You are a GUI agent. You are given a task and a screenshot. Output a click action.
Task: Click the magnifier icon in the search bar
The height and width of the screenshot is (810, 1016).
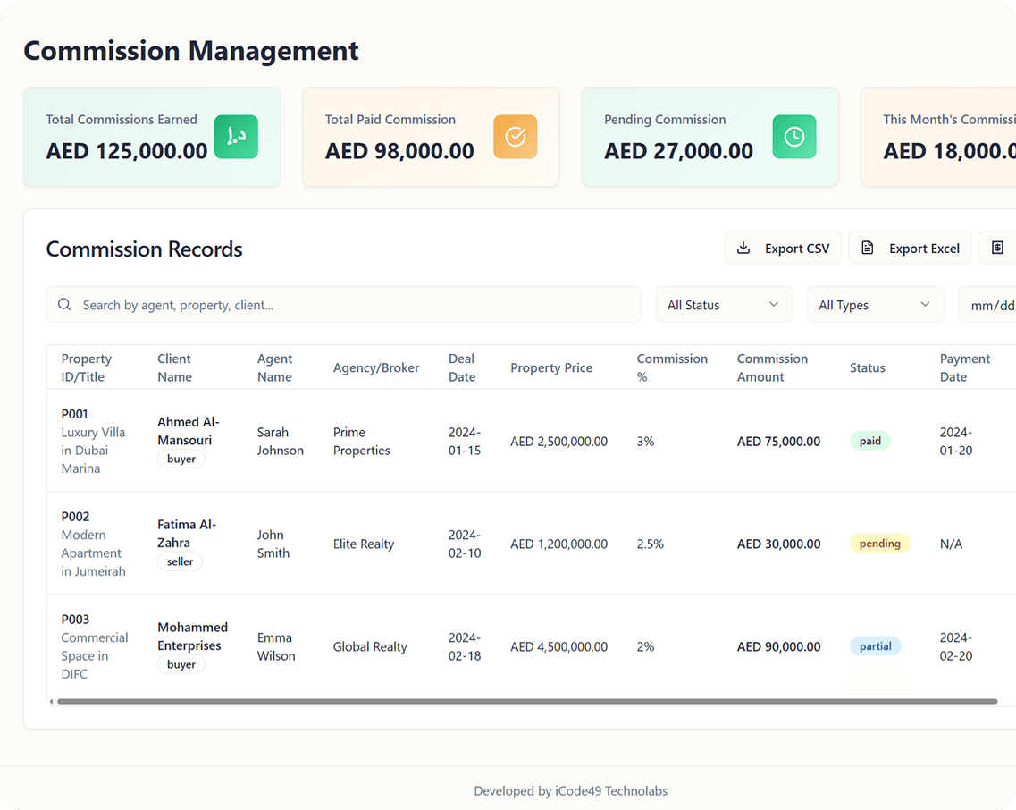pos(64,304)
